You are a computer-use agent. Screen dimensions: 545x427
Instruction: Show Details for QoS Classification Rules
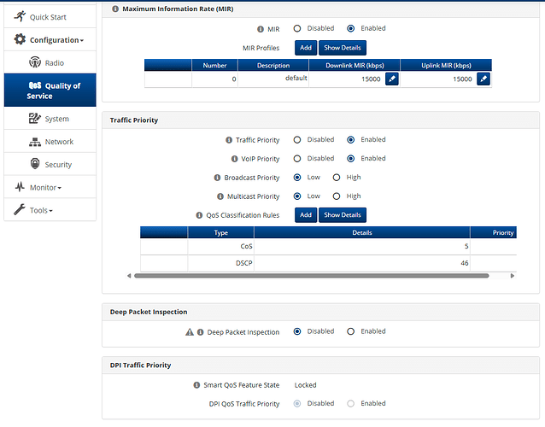tap(343, 215)
